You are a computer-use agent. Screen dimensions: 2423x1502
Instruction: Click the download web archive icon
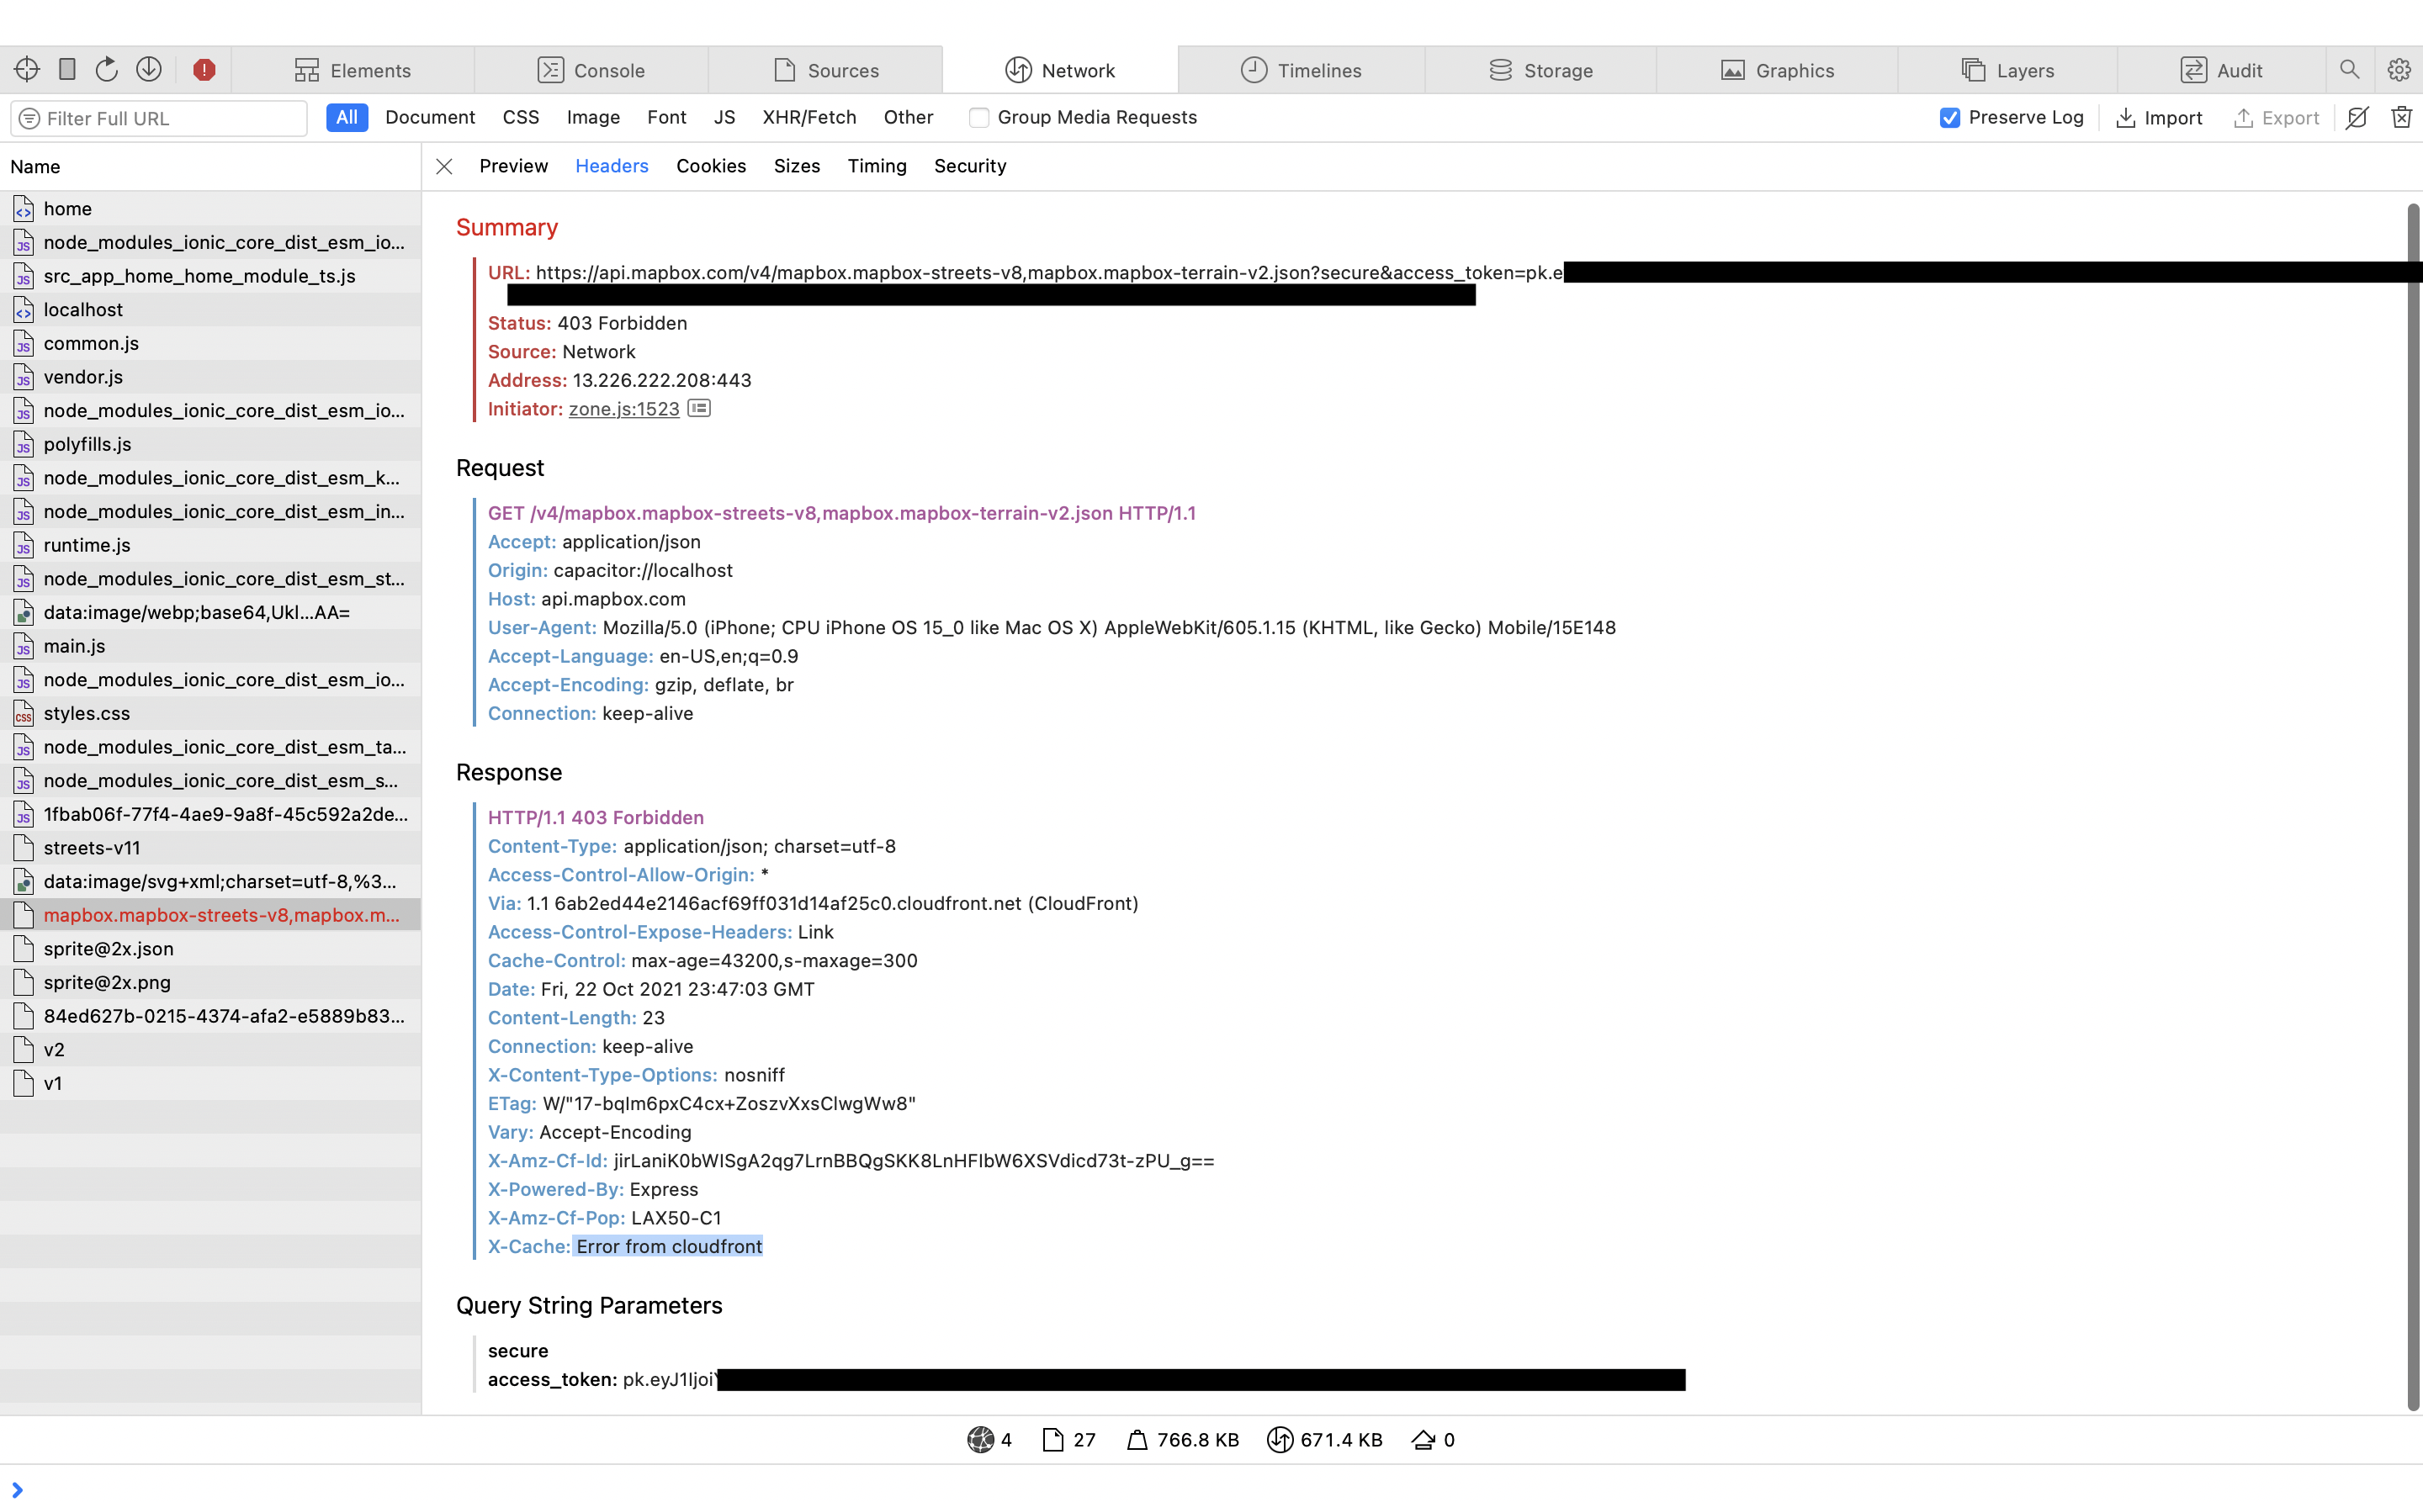(x=149, y=70)
